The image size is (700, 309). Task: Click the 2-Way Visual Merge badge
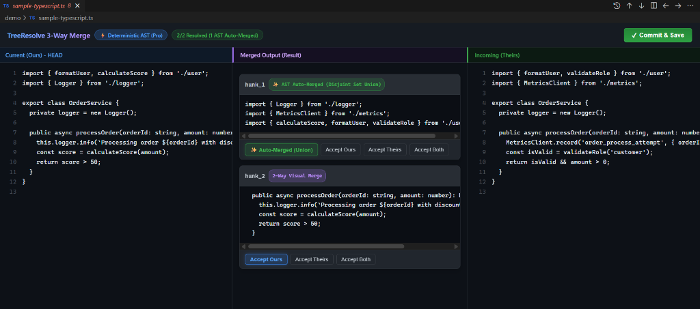tap(297, 176)
